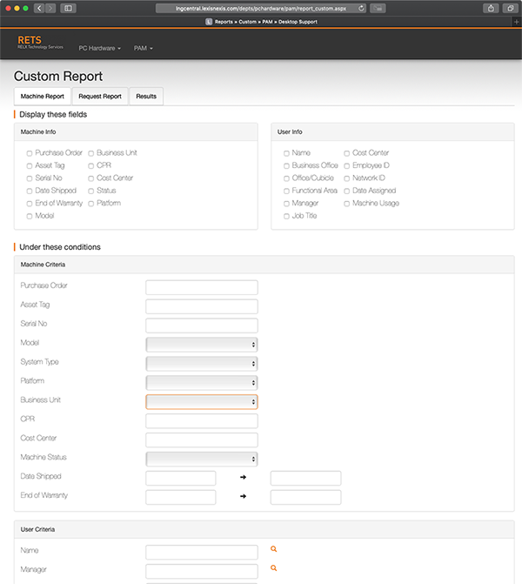
Task: Click the search icon beside Manager field
Action: (x=274, y=568)
